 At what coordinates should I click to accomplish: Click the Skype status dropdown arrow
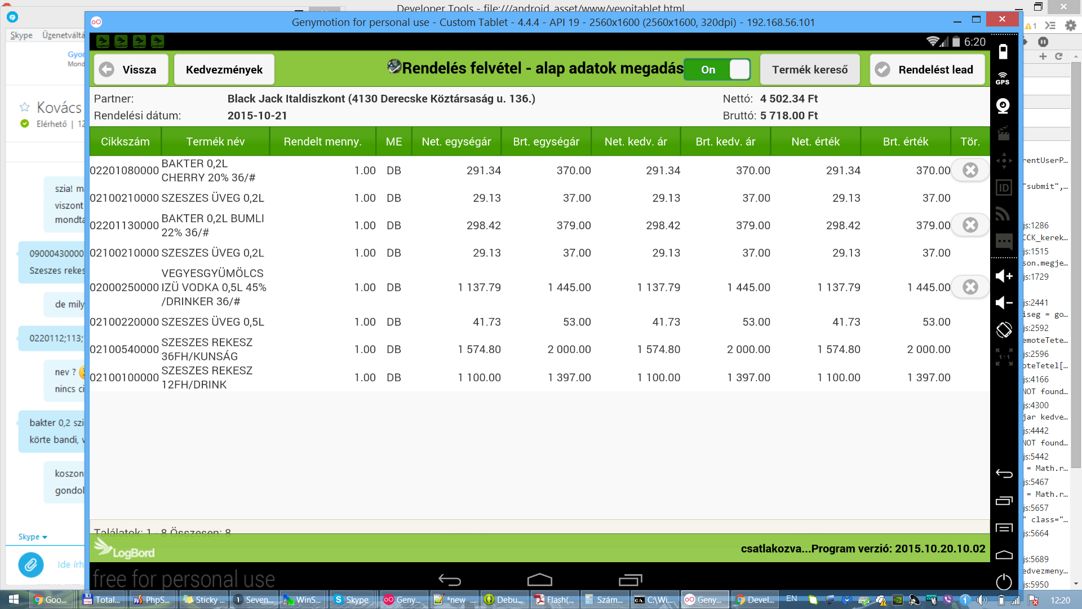pos(45,537)
